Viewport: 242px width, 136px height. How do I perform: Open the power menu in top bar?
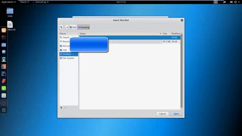point(236,2)
